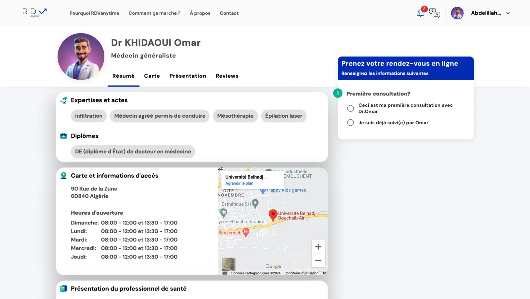Expand the Abdelillah account dropdown chevron
Viewport: 530px width, 299px height.
click(508, 13)
